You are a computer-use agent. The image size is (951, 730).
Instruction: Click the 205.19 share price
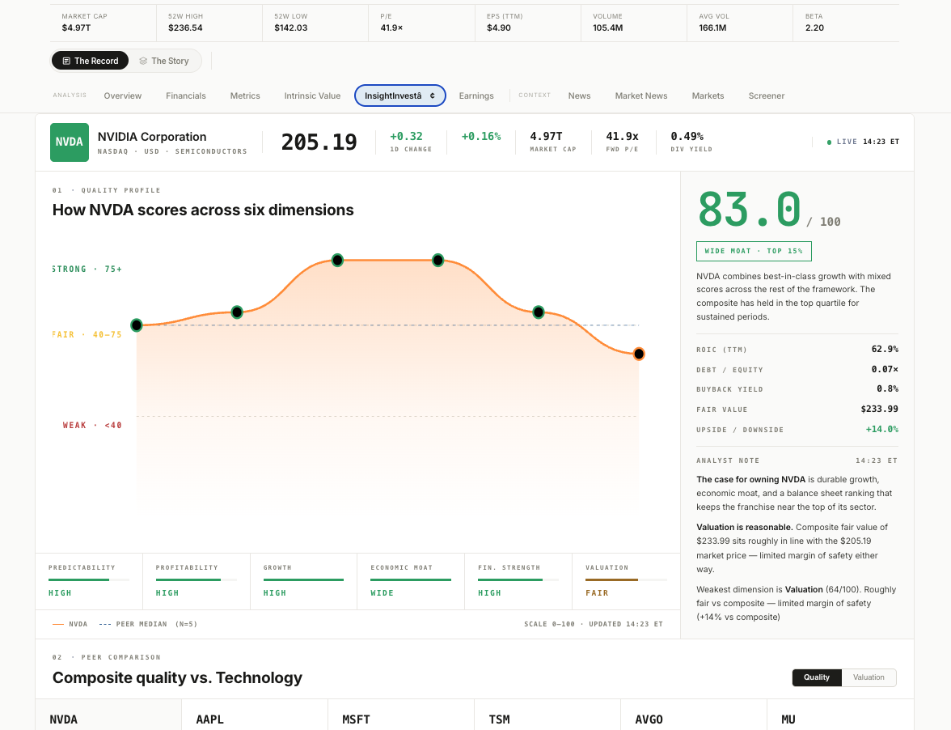[x=319, y=142]
